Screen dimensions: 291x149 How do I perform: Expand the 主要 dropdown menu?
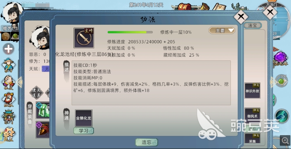(x=222, y=30)
